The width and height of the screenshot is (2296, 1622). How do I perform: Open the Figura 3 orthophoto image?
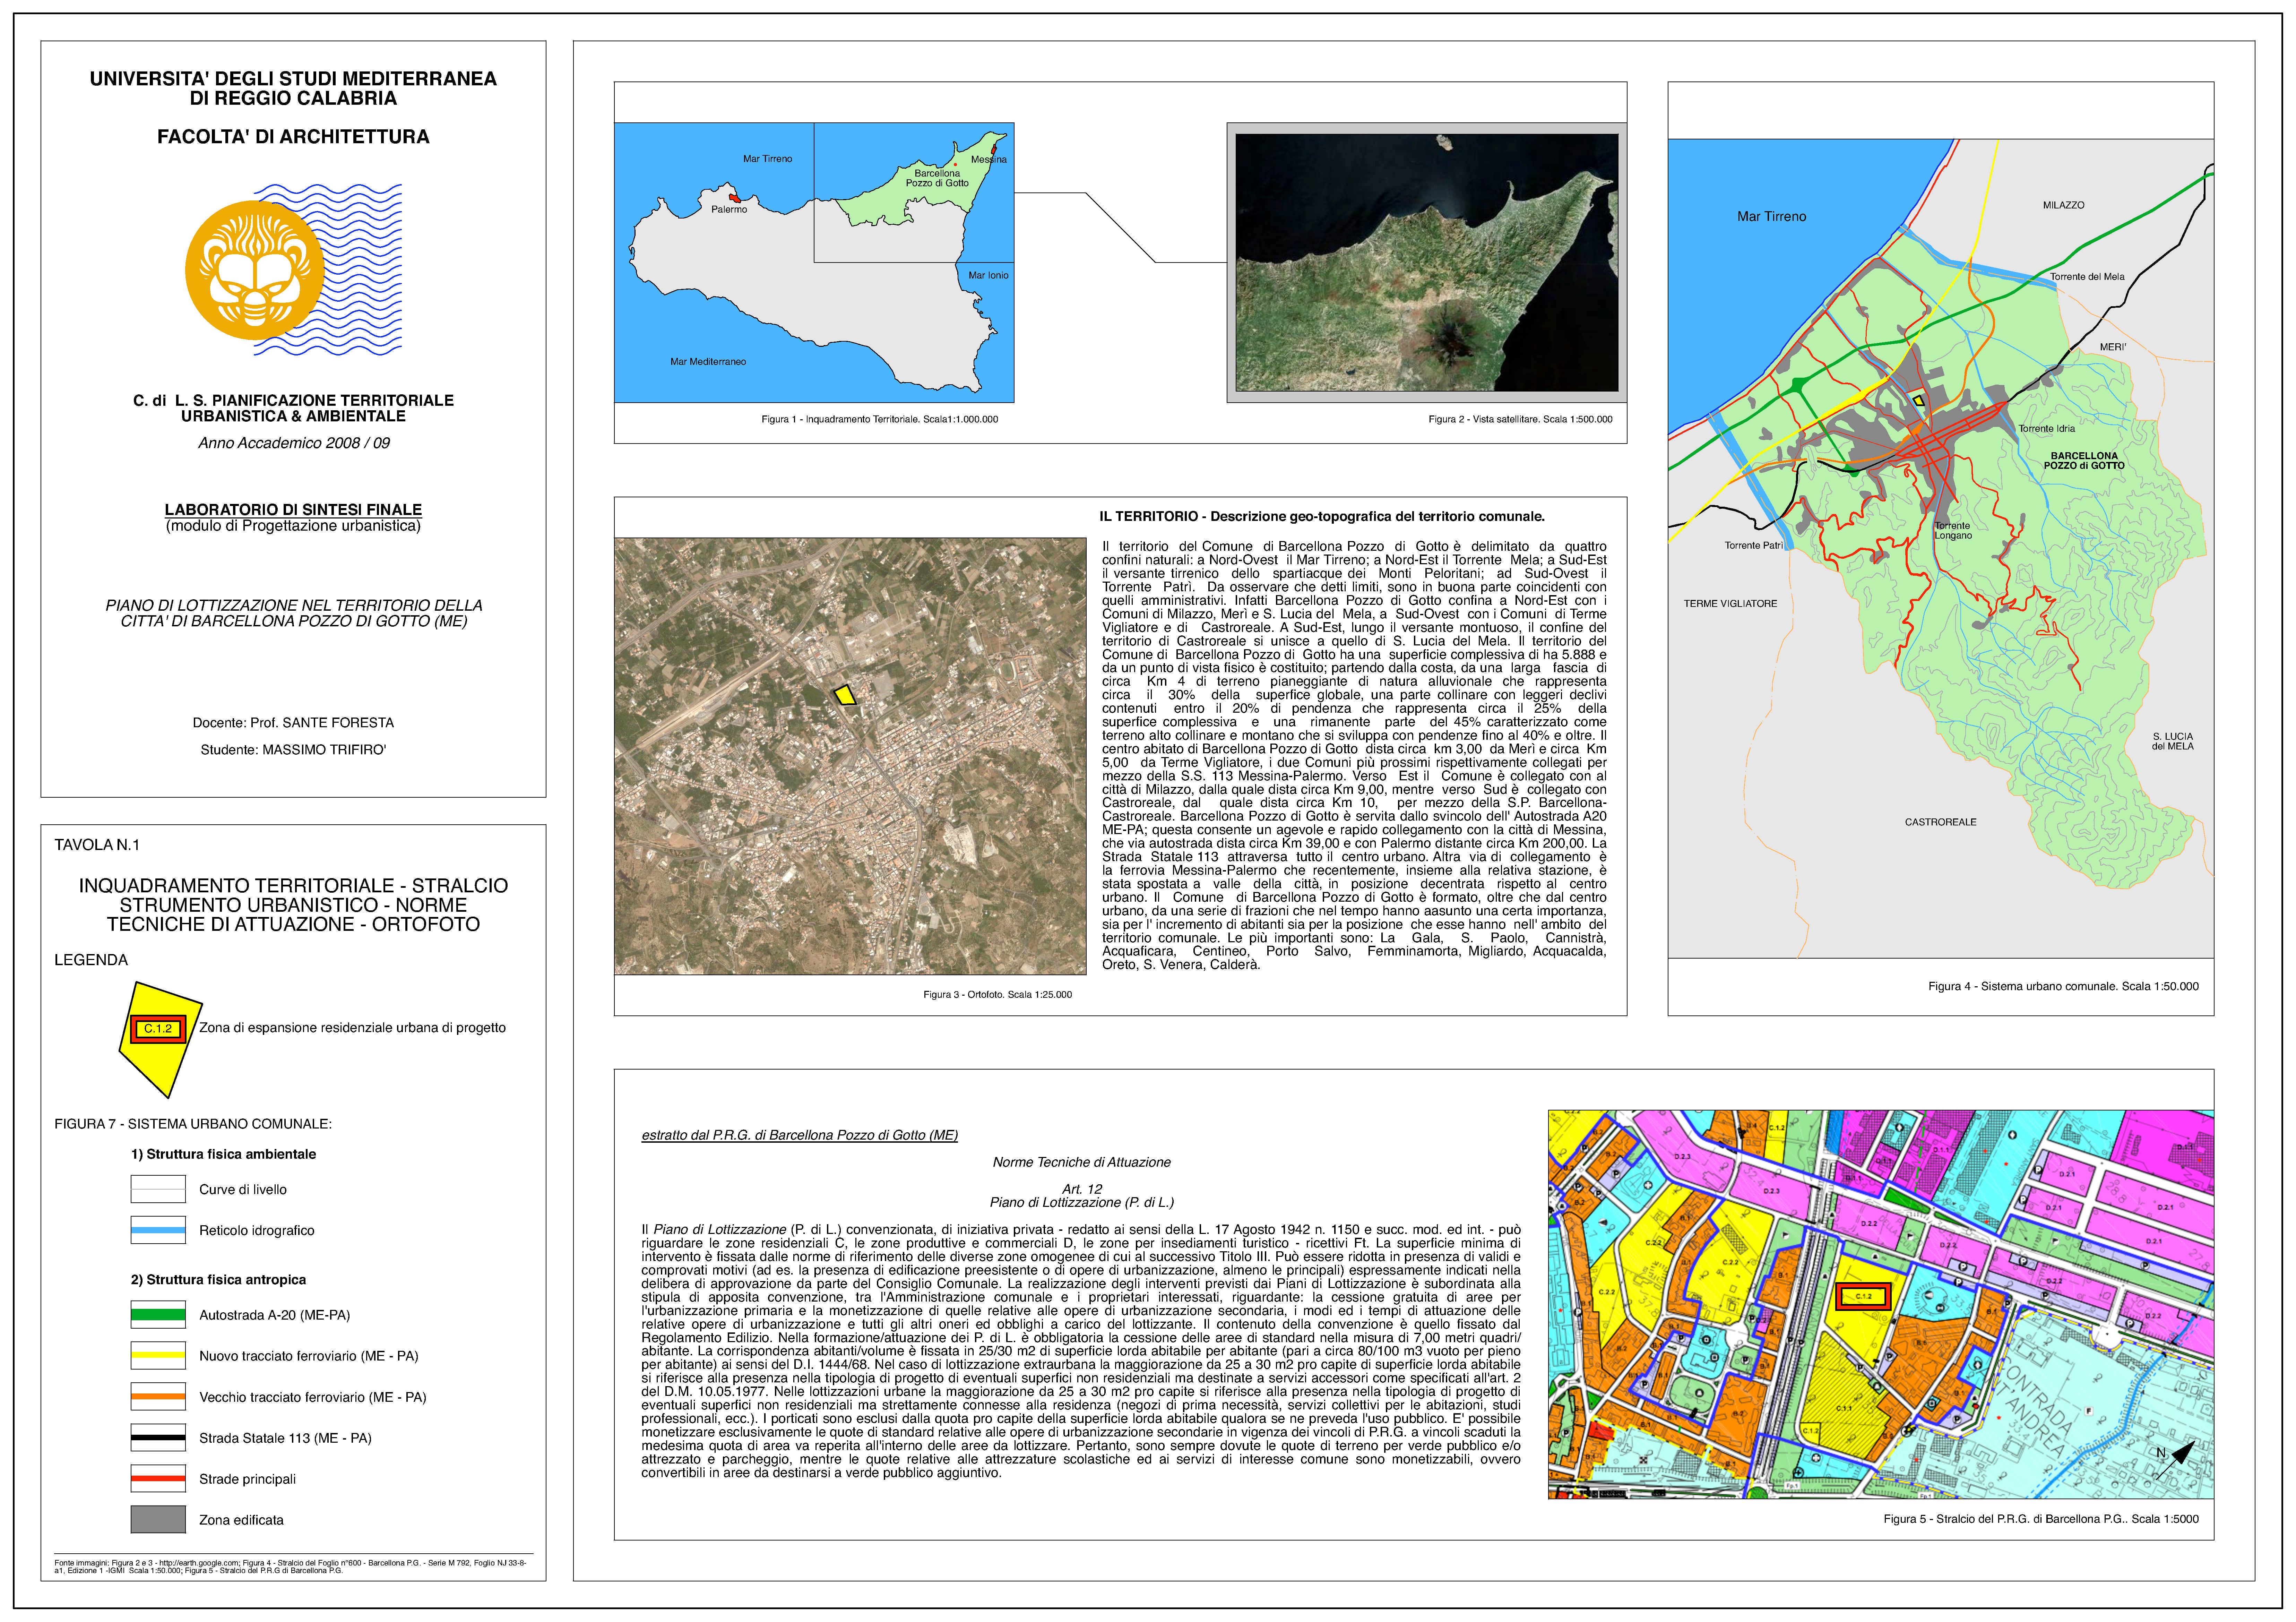tap(850, 756)
